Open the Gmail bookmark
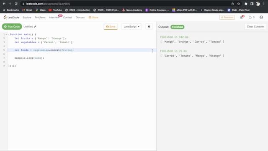This screenshot has height=151, width=268. pyautogui.click(x=27, y=10)
